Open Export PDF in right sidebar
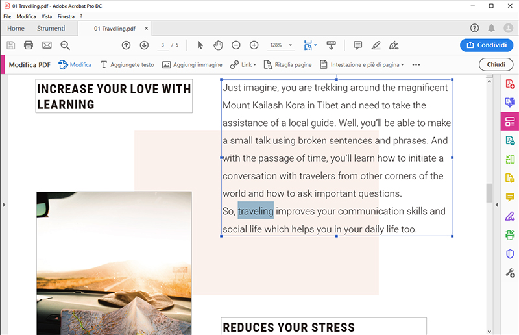The width and height of the screenshot is (519, 335). pos(510,103)
